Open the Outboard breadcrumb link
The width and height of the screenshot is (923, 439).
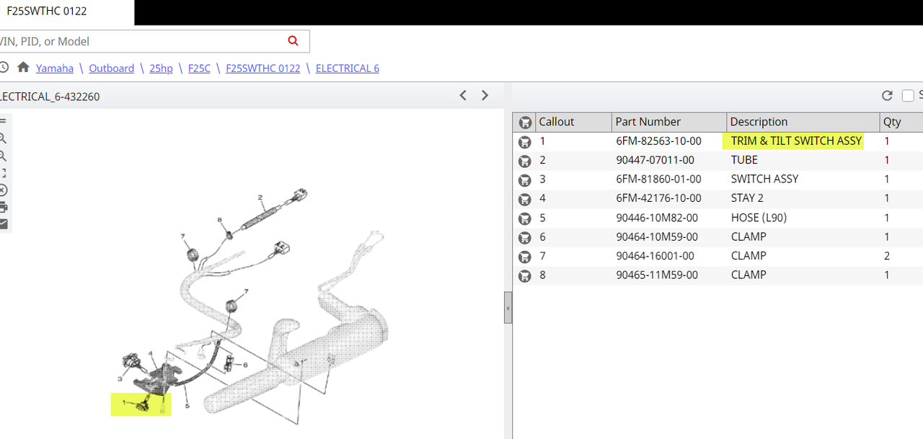(x=112, y=68)
